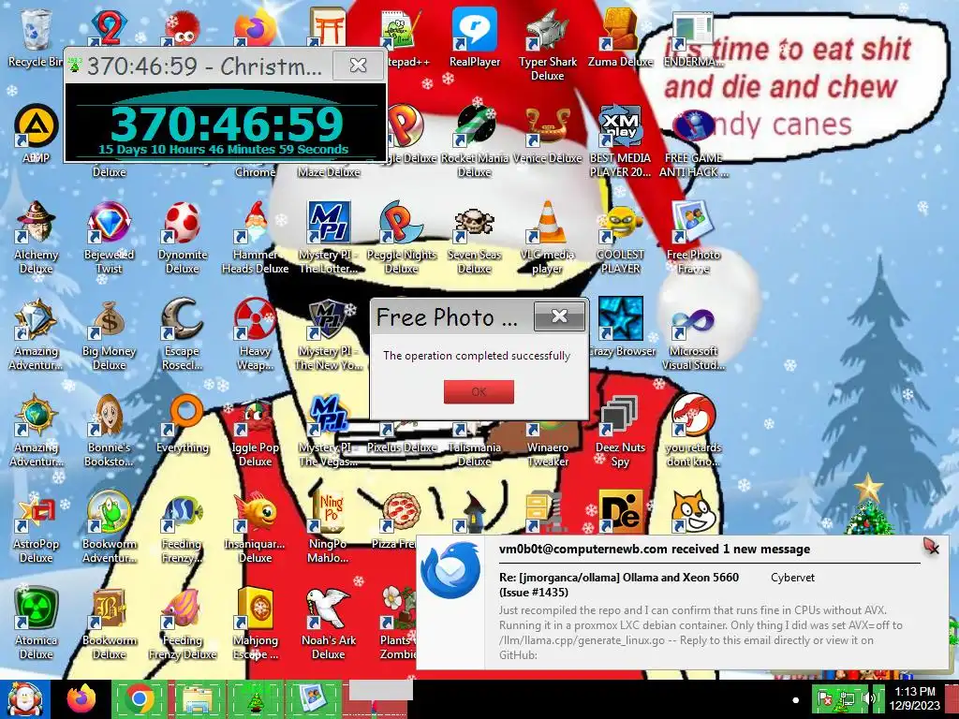Image resolution: width=959 pixels, height=719 pixels.
Task: Open Everything search shortcut
Action: coord(183,423)
